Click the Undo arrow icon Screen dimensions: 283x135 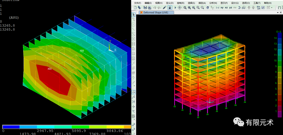[x=155, y=8]
